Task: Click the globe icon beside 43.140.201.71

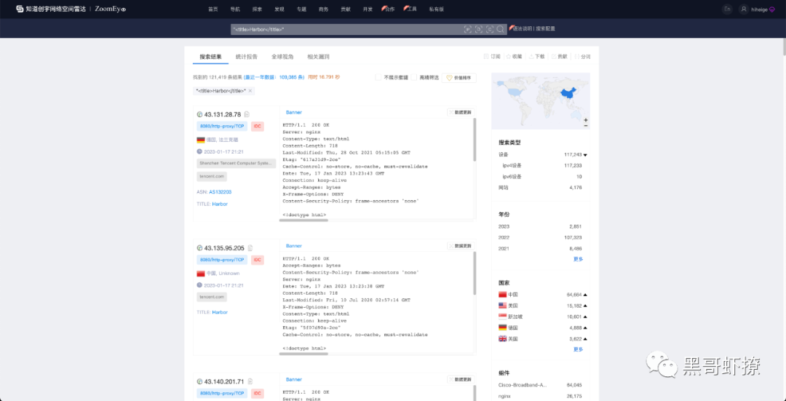Action: [x=199, y=381]
